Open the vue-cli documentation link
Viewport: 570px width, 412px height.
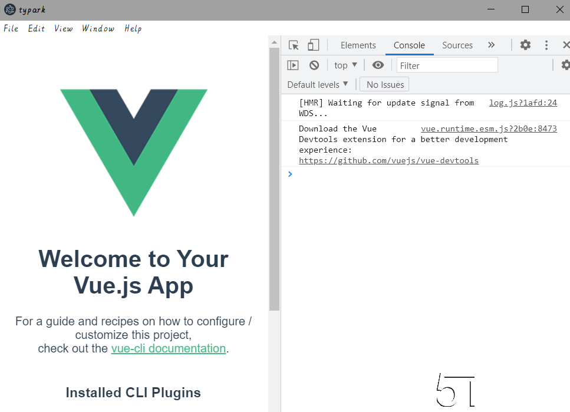169,348
